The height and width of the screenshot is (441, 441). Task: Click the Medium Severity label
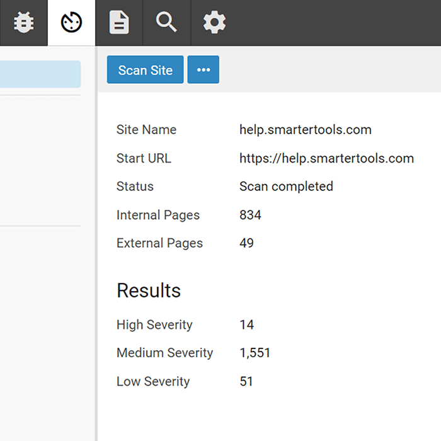(164, 353)
